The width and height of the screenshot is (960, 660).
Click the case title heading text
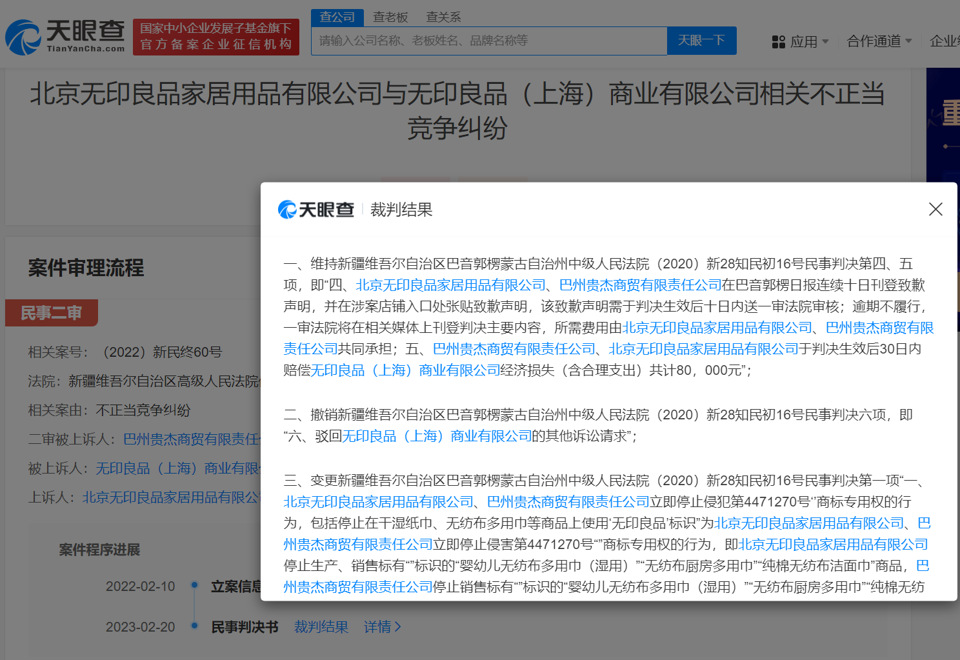coord(457,111)
